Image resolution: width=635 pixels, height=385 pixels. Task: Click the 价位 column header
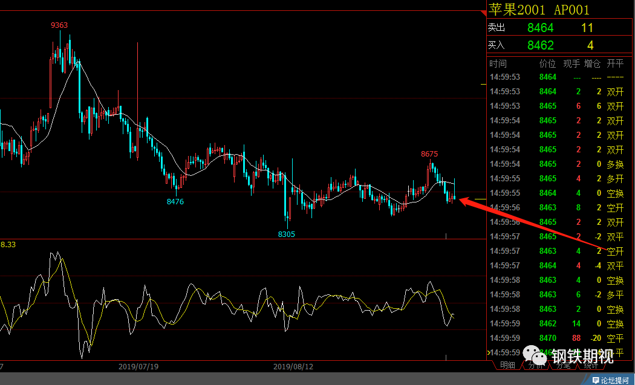(x=547, y=63)
